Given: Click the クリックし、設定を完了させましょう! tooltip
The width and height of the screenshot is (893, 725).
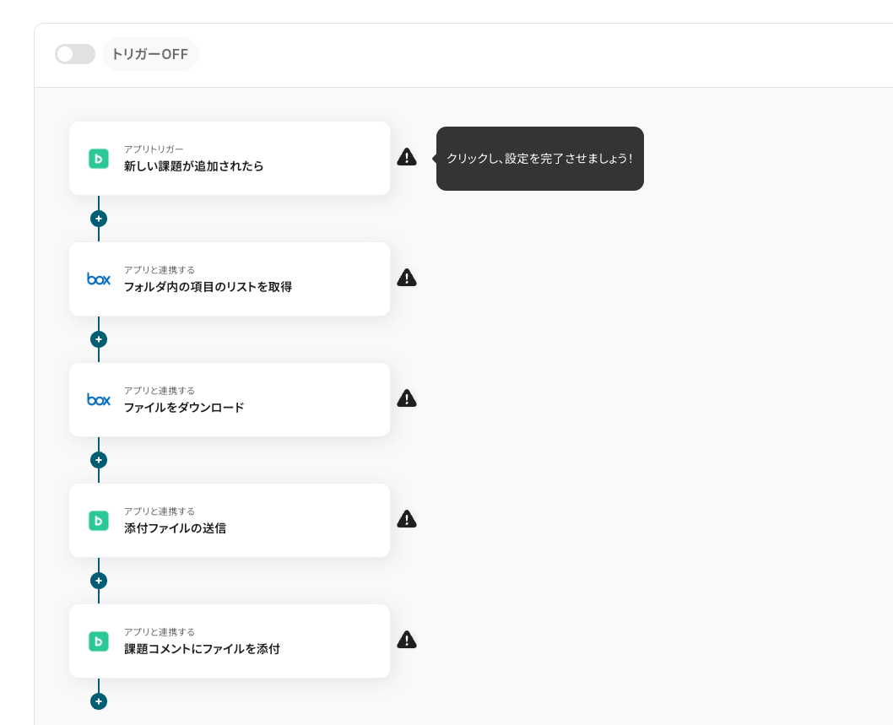Looking at the screenshot, I should [540, 159].
